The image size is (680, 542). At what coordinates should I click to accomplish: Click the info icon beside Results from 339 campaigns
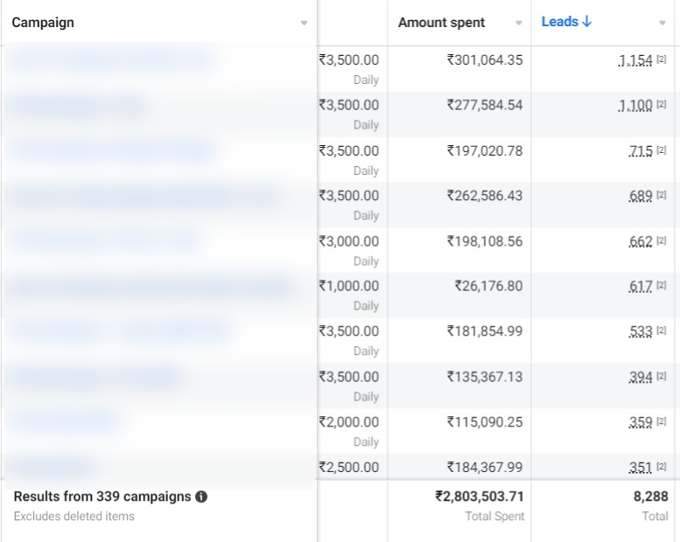coord(201,497)
